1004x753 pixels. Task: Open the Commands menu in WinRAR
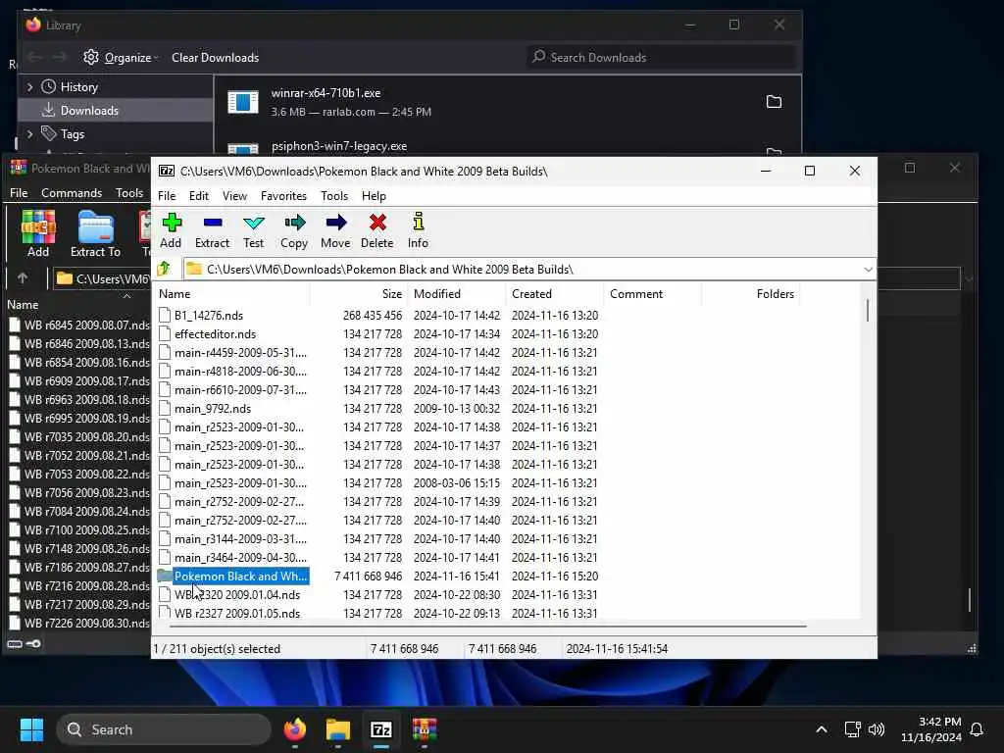[72, 193]
